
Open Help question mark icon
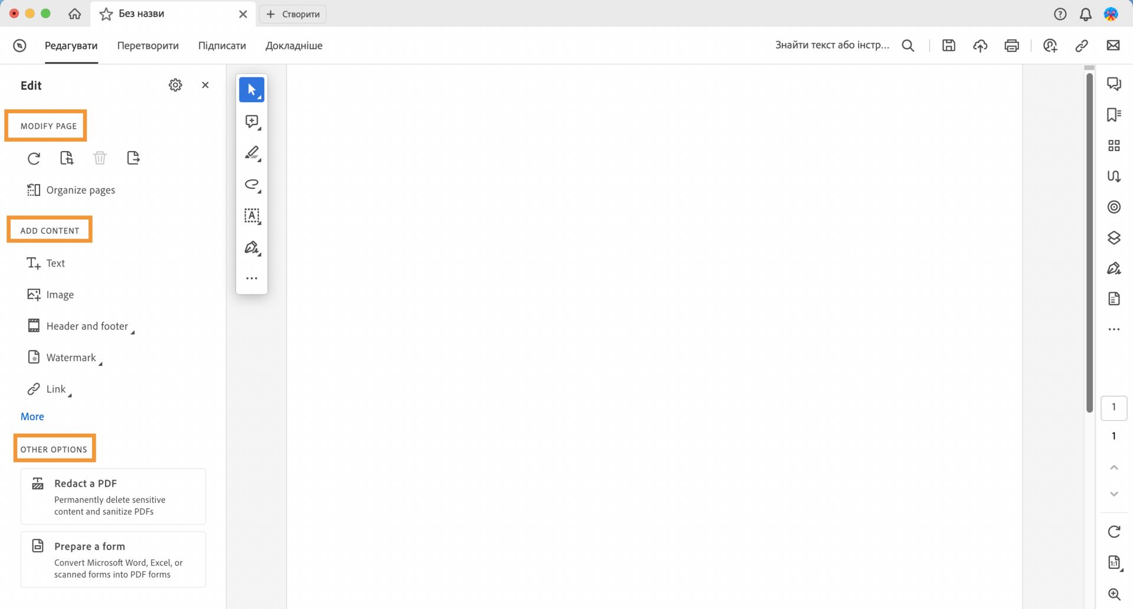1060,14
